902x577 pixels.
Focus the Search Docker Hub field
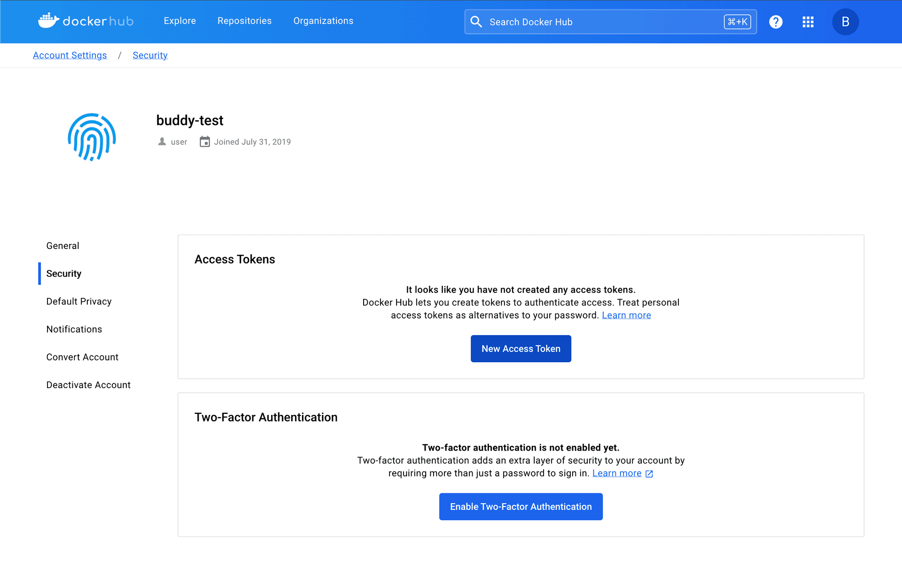click(x=610, y=22)
